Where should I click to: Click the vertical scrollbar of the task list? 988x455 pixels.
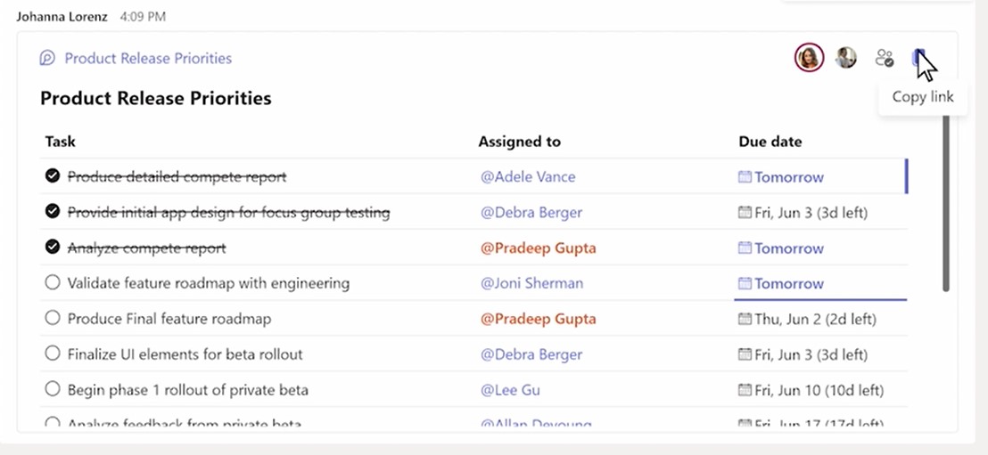[945, 203]
